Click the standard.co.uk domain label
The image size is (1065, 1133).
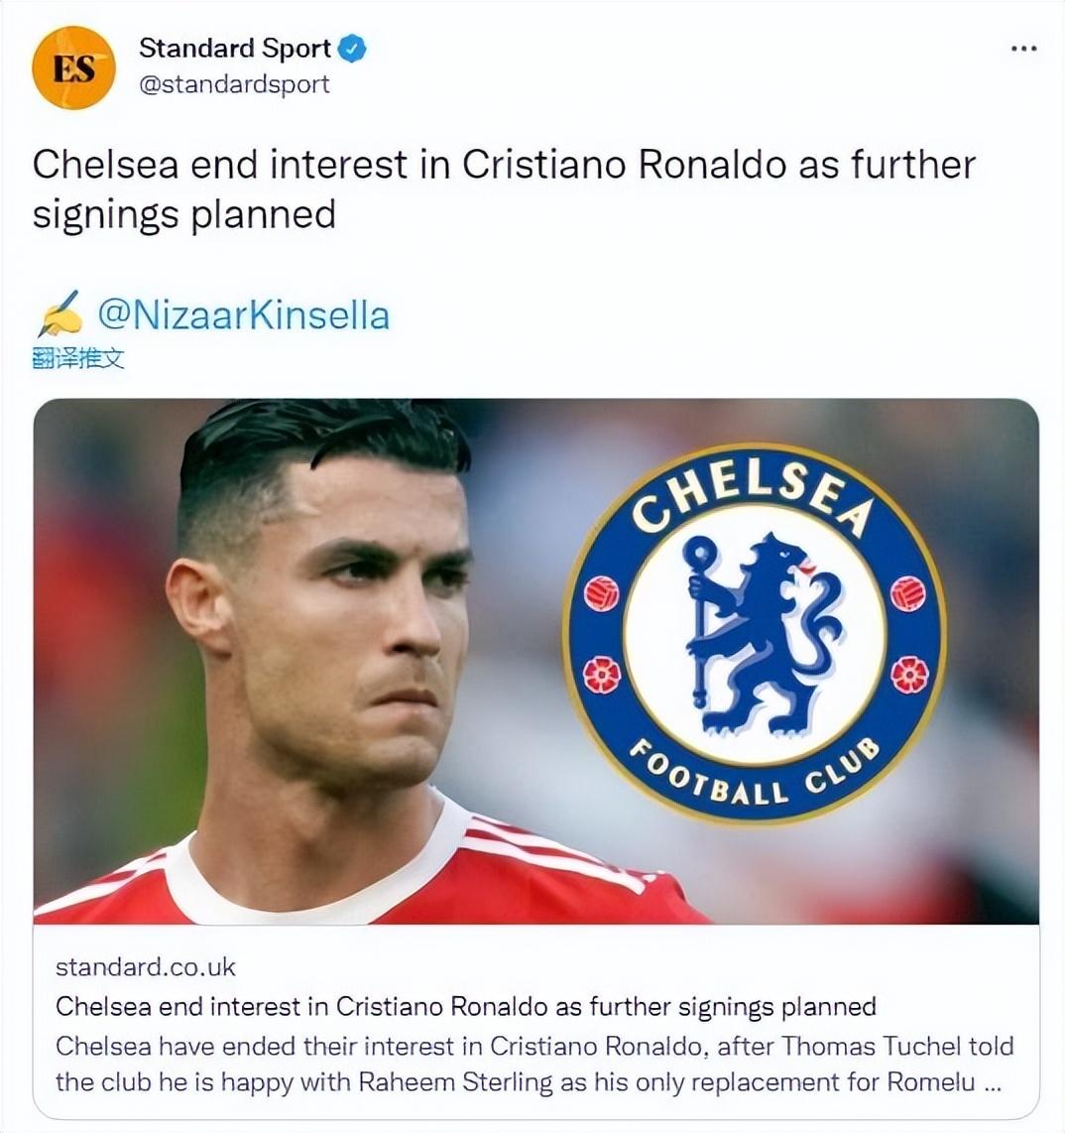(146, 966)
